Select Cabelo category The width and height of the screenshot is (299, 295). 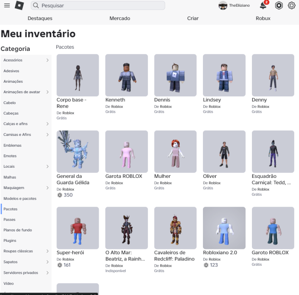point(26,103)
